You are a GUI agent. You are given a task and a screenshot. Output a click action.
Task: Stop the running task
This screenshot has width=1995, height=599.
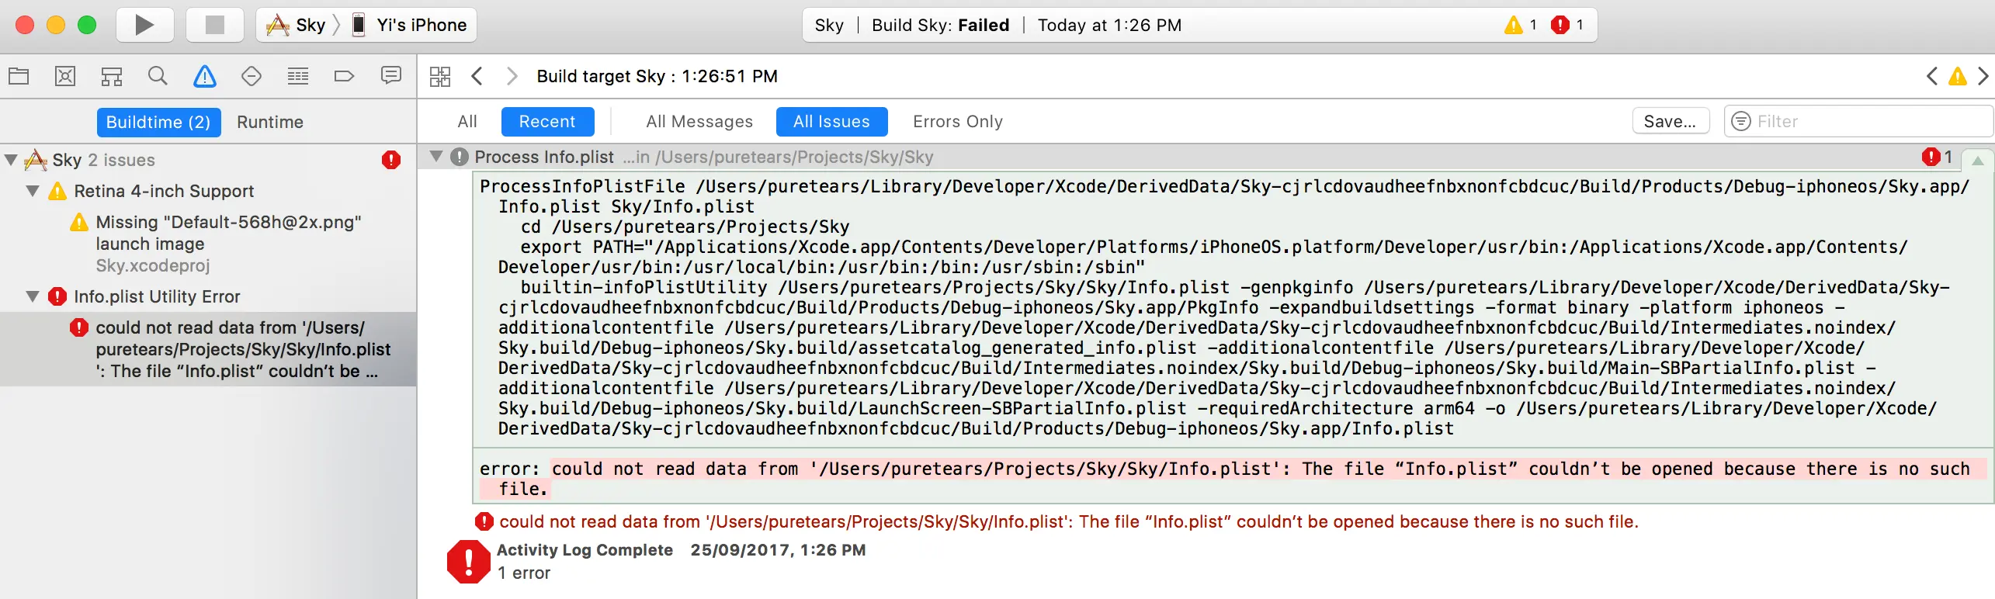(214, 25)
